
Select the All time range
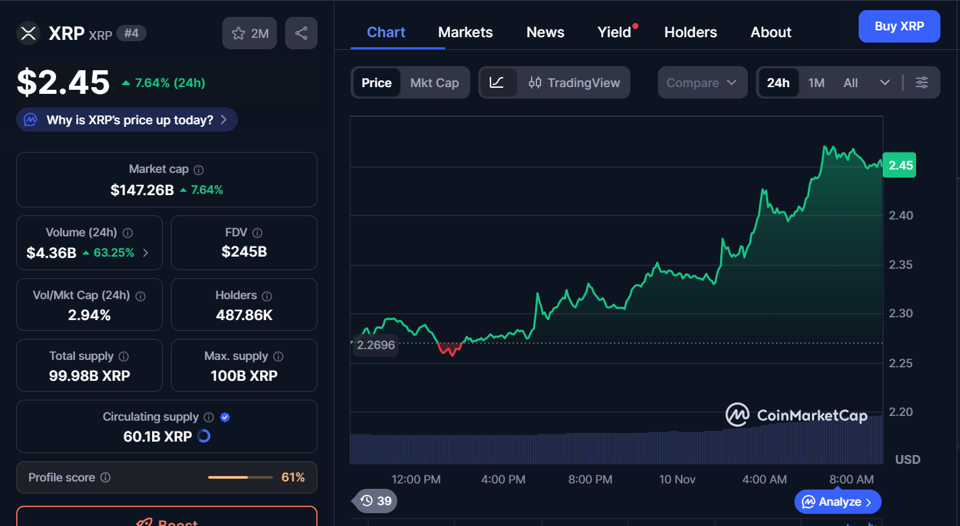(x=850, y=82)
